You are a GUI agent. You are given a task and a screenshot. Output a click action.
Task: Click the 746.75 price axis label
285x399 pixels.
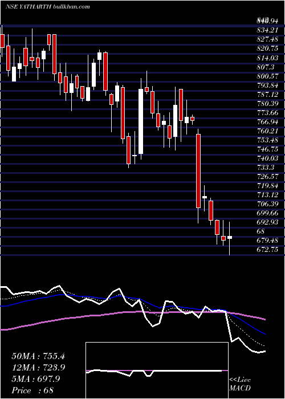pos(267,149)
